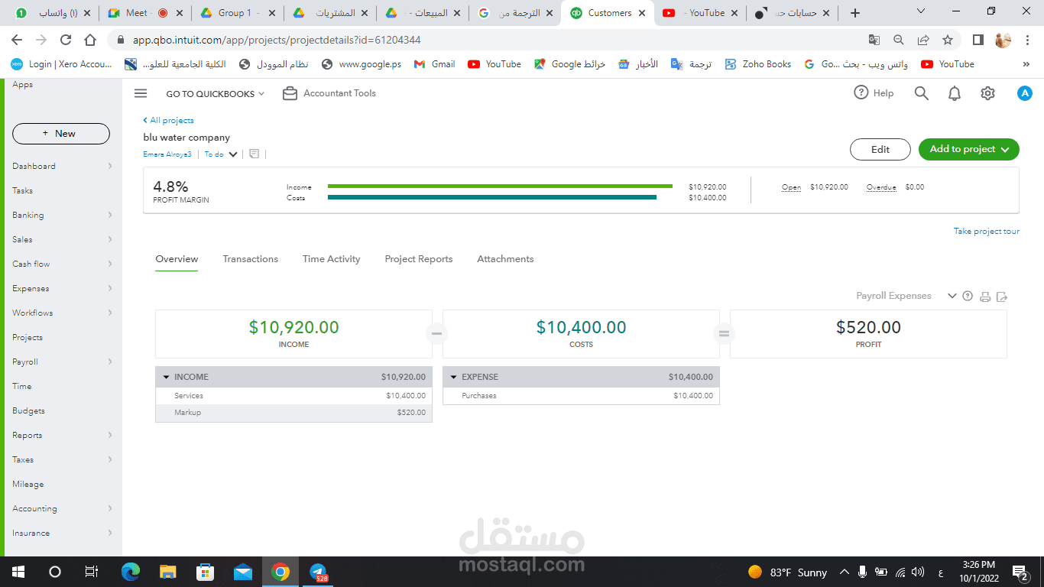The image size is (1044, 587).
Task: Switch to the Project Reports tab
Action: pos(418,258)
